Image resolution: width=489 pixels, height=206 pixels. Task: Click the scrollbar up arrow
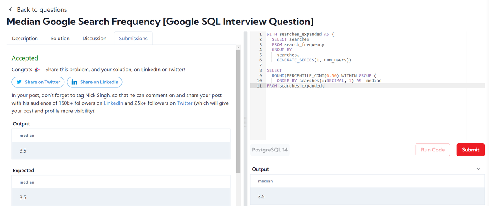coord(238,48)
